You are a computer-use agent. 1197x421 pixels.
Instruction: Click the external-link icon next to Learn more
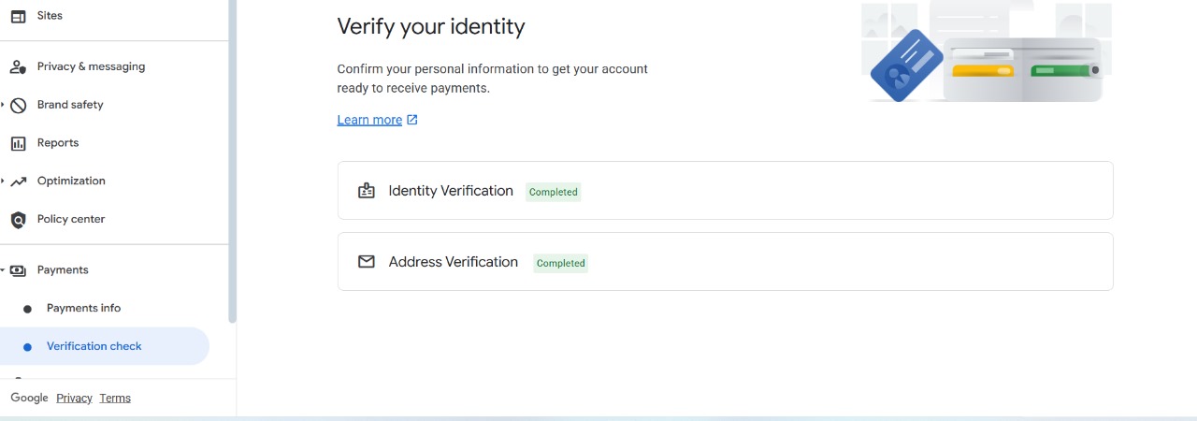[412, 120]
